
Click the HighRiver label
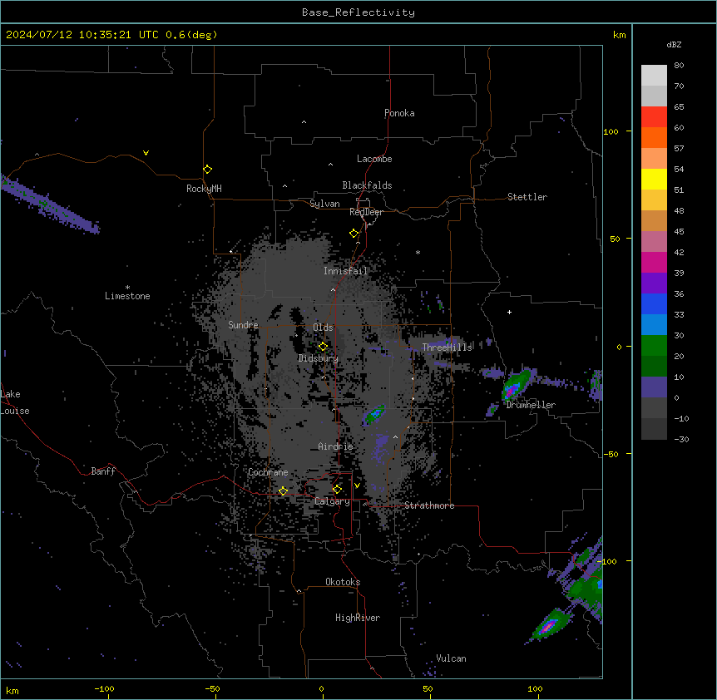358,618
